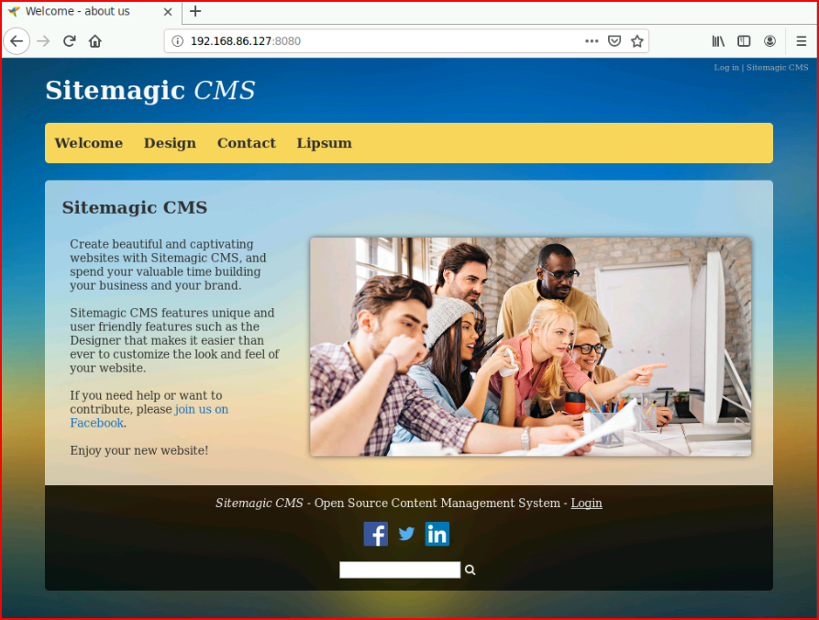Open the Twitter bird icon in footer
This screenshot has height=620, width=819.
[406, 534]
